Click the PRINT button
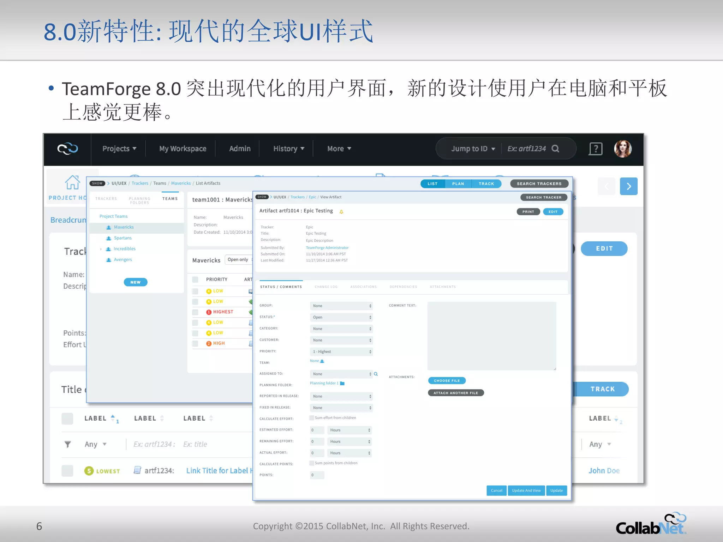723x542 pixels. coord(528,212)
